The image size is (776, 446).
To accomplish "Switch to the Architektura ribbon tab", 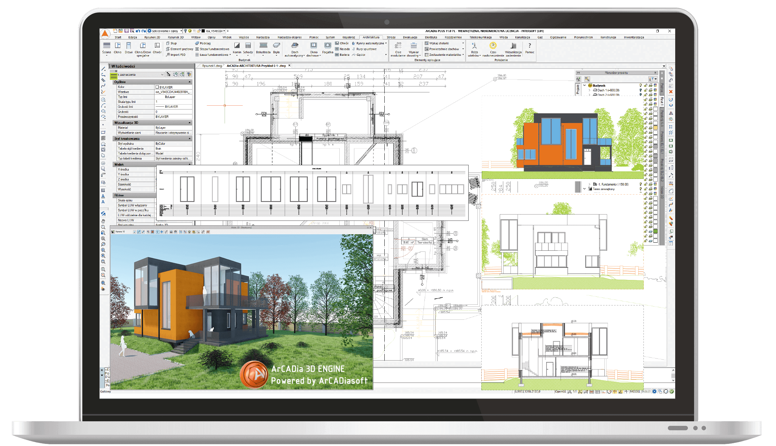I will pos(371,37).
